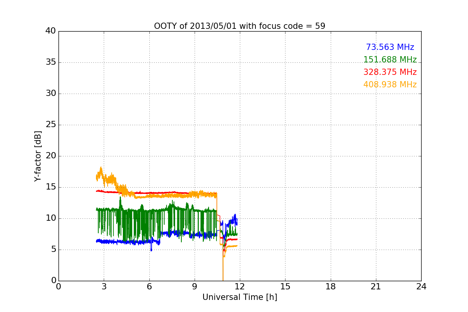Click y-axis tick label 20
468x312 pixels.
[x=51, y=156]
